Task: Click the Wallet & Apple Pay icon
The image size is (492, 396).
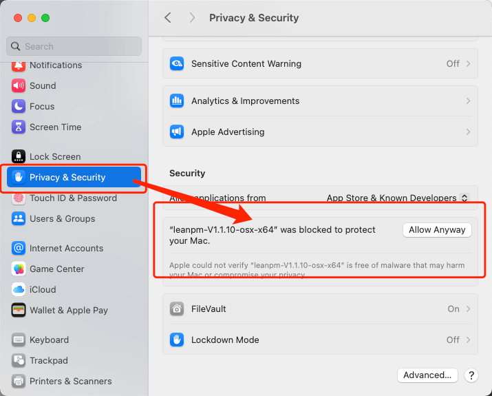Action: (19, 311)
